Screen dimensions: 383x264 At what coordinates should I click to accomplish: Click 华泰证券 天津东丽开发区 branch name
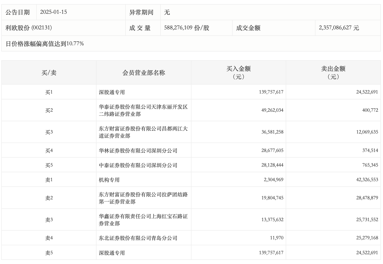click(x=143, y=110)
